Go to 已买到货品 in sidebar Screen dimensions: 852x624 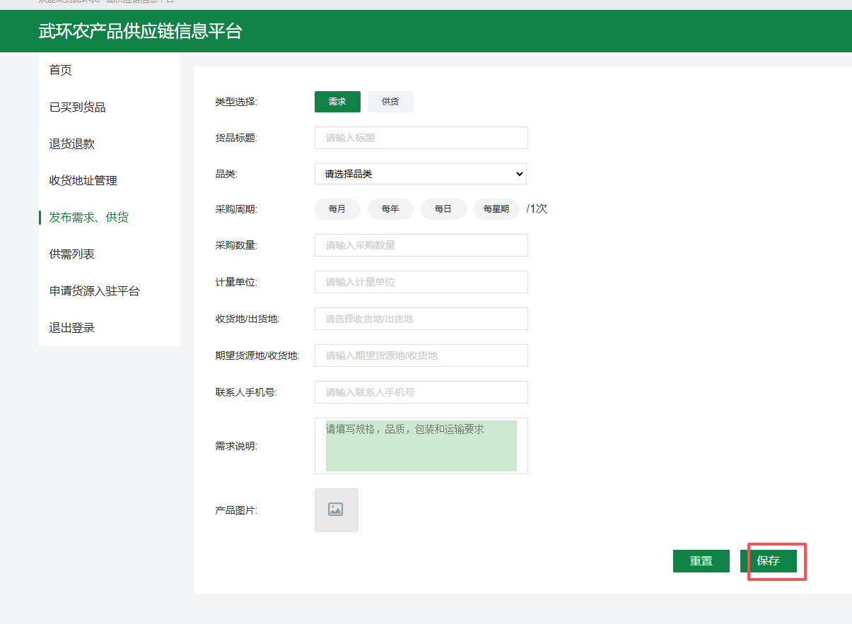[78, 107]
